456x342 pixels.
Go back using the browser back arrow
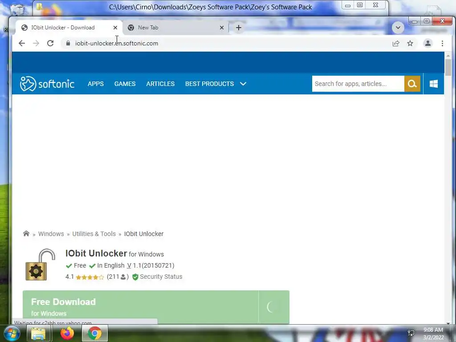tap(22, 43)
